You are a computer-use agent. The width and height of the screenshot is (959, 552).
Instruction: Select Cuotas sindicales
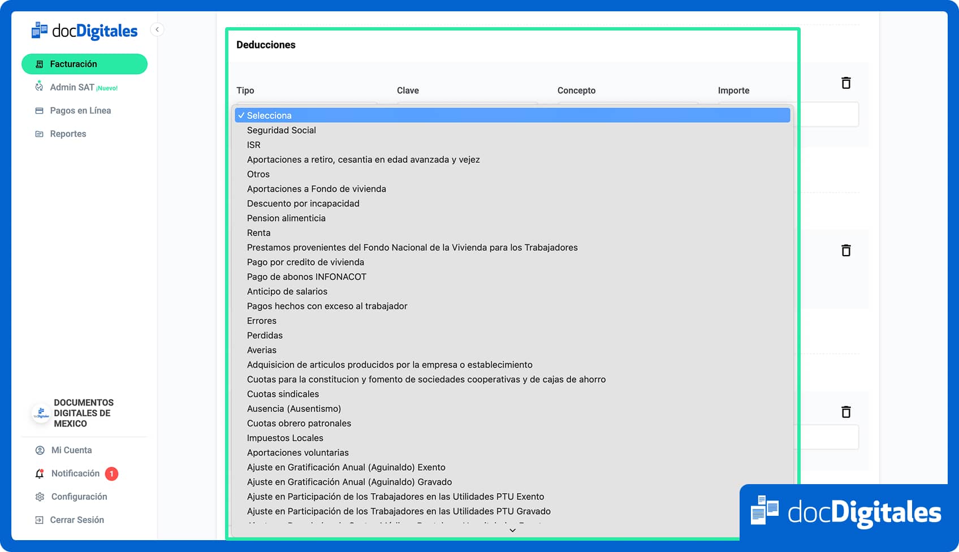[x=512, y=395]
